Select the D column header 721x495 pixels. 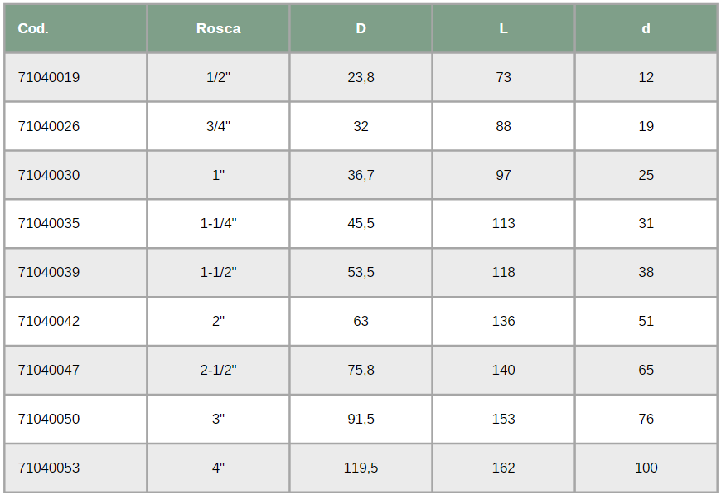click(361, 28)
